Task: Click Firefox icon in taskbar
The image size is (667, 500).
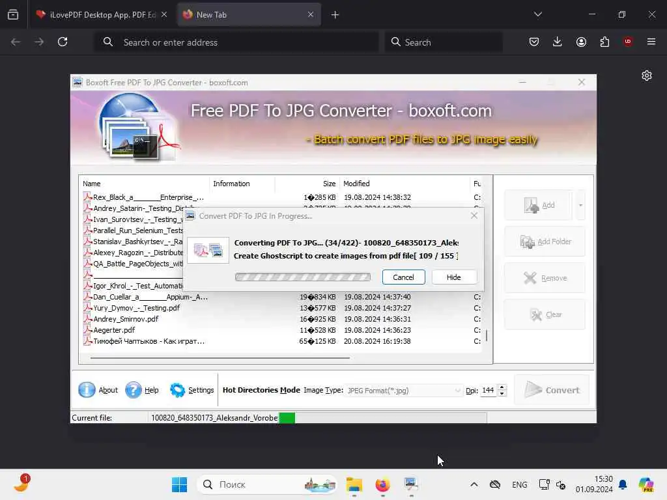Action: (382, 484)
